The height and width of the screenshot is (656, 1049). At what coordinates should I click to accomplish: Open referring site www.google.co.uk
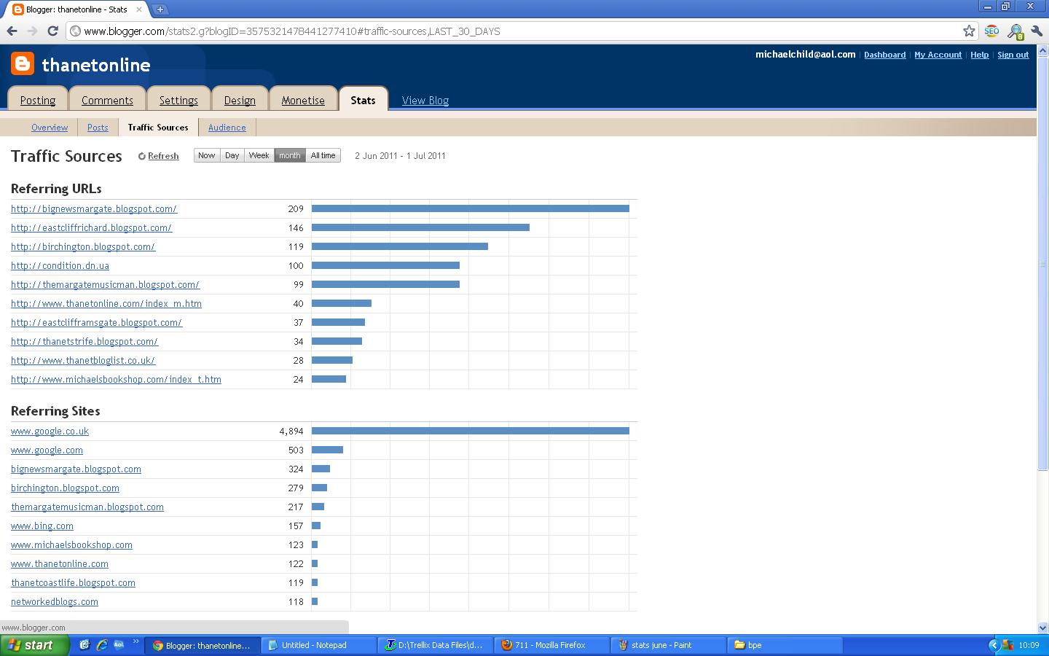tap(50, 431)
